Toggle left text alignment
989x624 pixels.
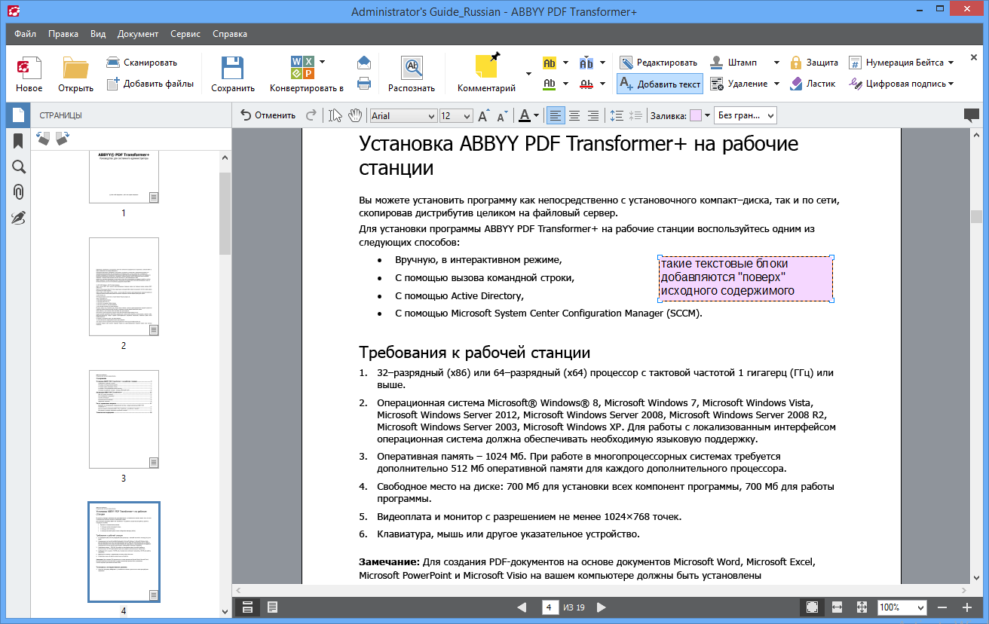point(556,115)
